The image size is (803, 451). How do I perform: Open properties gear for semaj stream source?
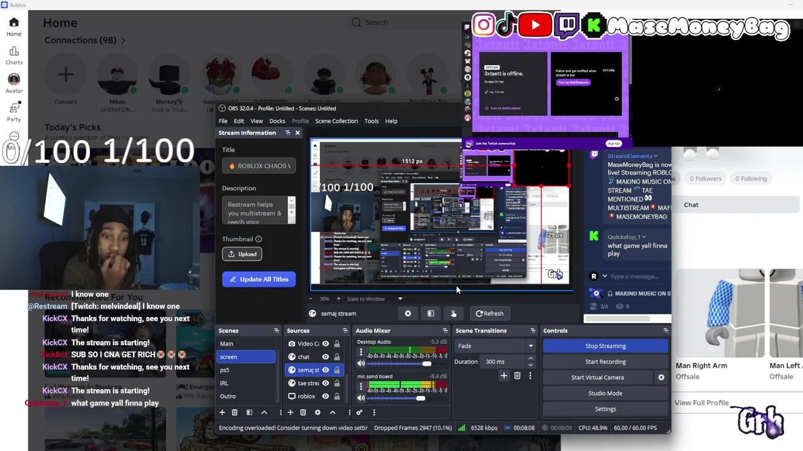pos(408,313)
